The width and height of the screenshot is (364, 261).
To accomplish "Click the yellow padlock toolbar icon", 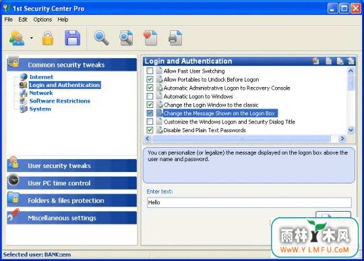I will pos(48,38).
